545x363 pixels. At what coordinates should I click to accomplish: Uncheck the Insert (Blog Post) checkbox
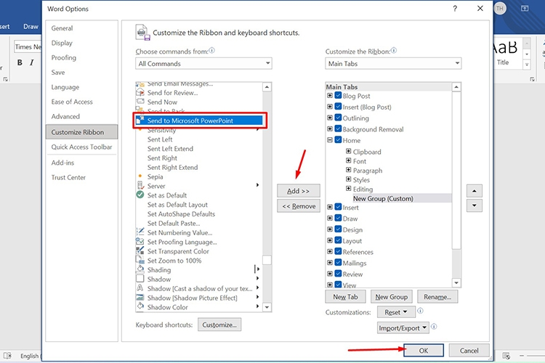pyautogui.click(x=338, y=106)
